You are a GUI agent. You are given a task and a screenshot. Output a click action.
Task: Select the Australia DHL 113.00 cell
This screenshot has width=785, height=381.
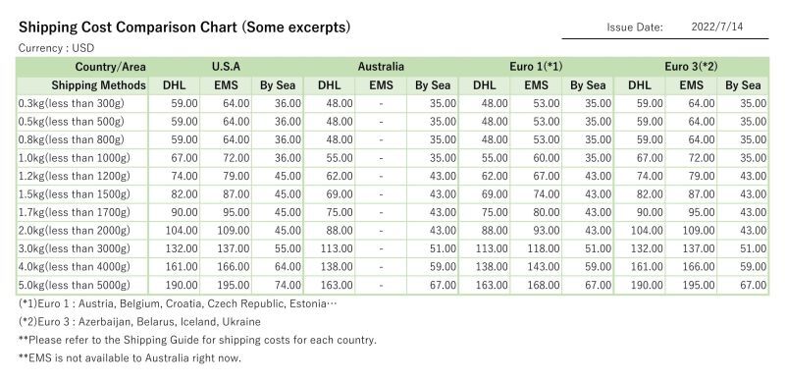pyautogui.click(x=330, y=248)
